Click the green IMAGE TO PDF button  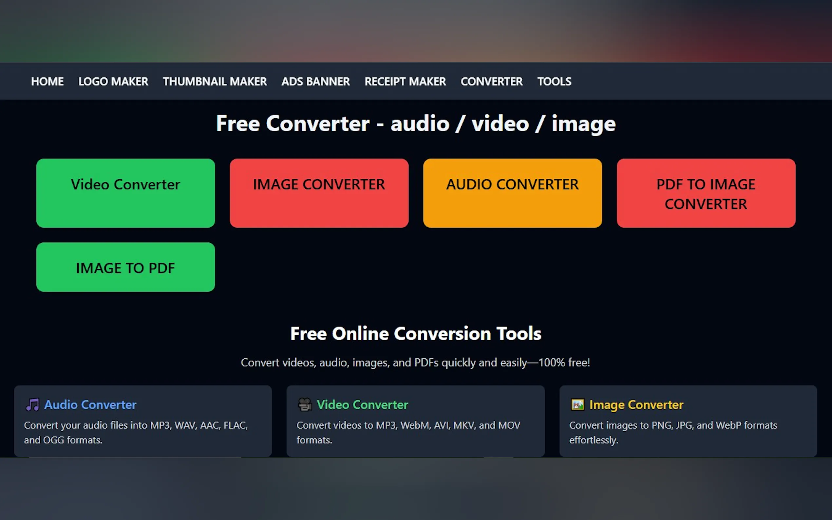[125, 267]
